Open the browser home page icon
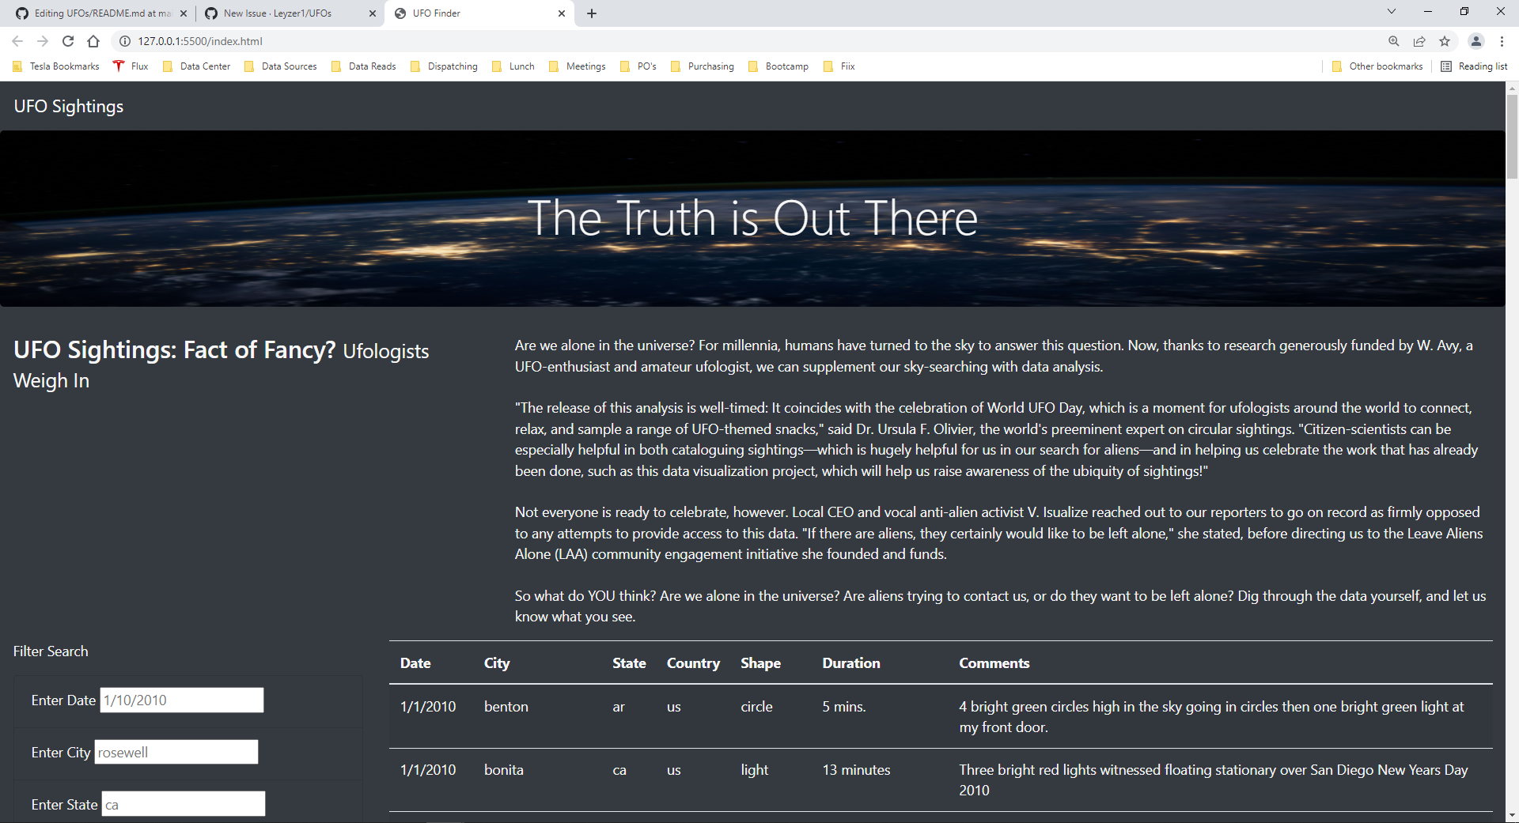Image resolution: width=1519 pixels, height=823 pixels. coord(93,41)
